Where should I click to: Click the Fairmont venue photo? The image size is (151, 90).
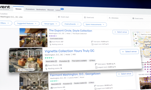click(34, 81)
